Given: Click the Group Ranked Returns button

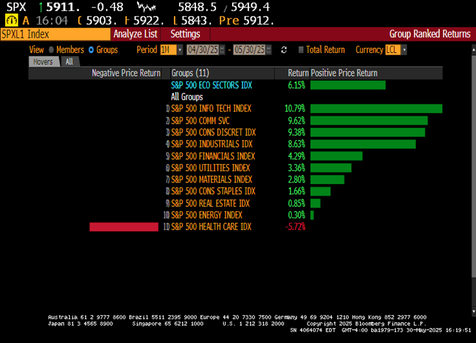Looking at the screenshot, I should 429,34.
